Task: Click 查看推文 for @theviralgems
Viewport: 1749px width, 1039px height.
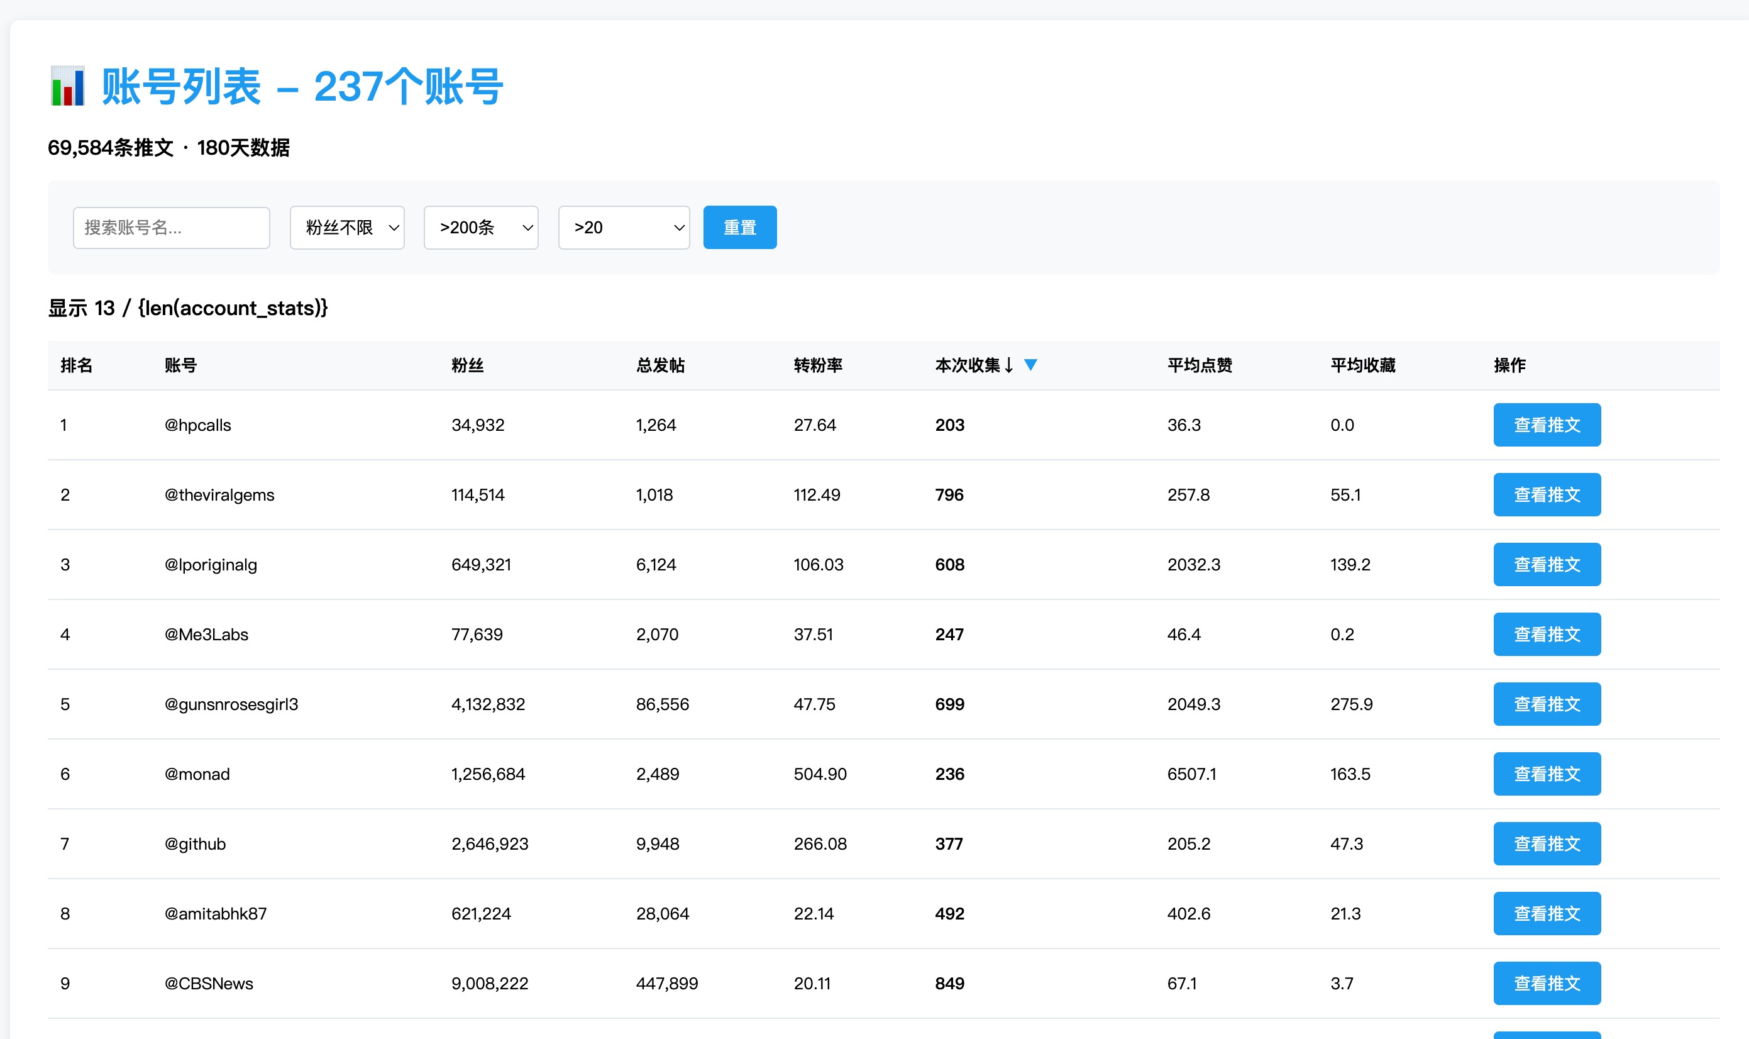Action: click(x=1546, y=495)
